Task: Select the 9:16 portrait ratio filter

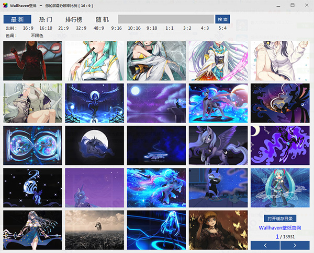Action: [x=116, y=28]
